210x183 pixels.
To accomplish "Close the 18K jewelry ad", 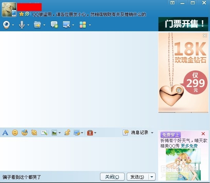I will (x=205, y=36).
